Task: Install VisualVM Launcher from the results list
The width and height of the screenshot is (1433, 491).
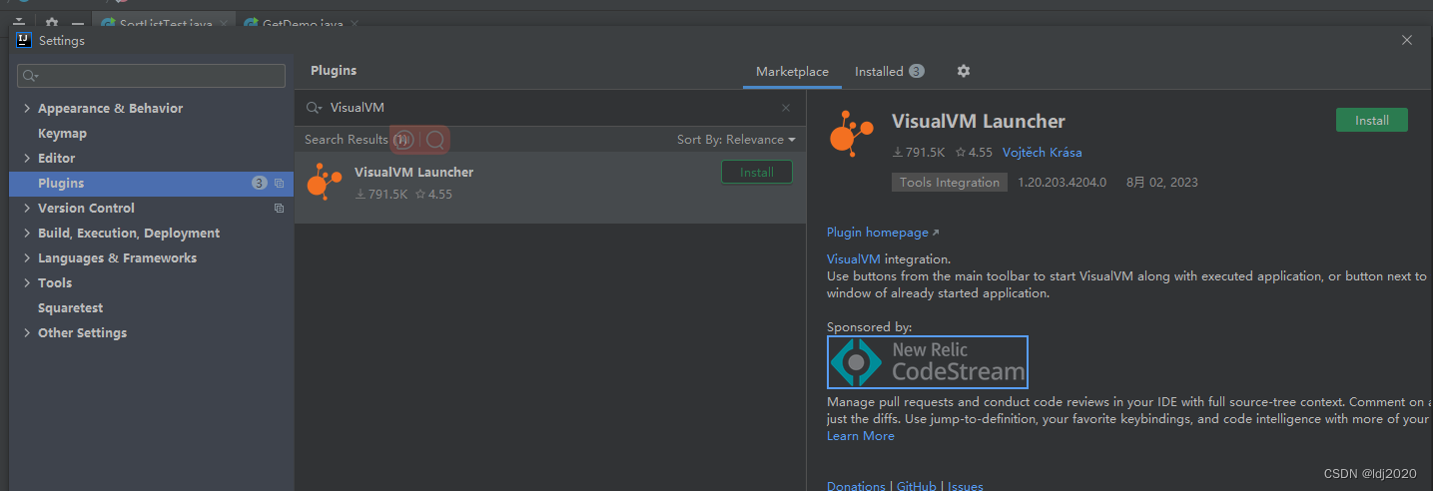Action: point(756,173)
